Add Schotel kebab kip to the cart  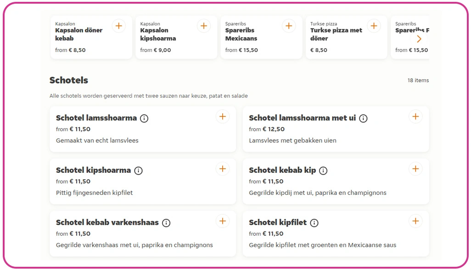415,169
